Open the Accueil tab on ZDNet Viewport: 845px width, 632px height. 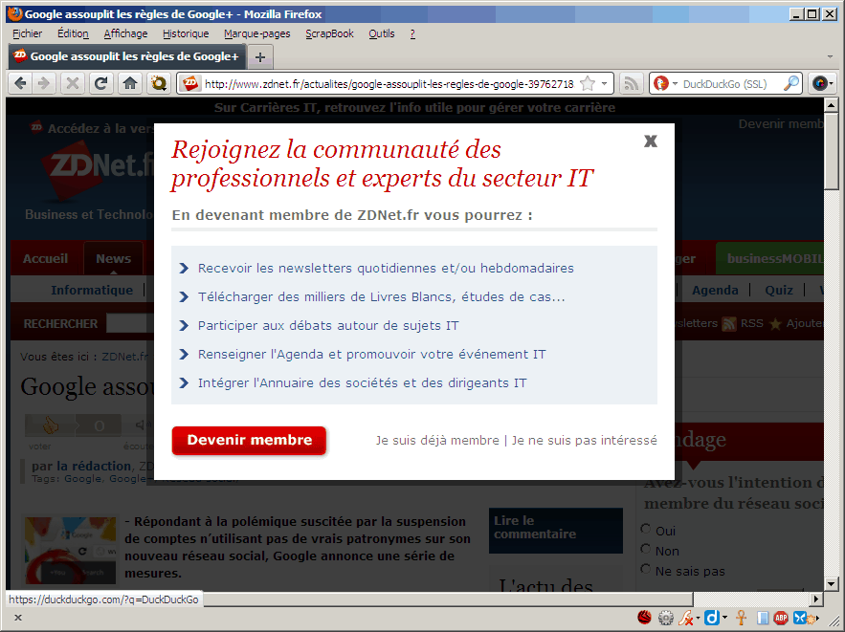tap(45, 259)
